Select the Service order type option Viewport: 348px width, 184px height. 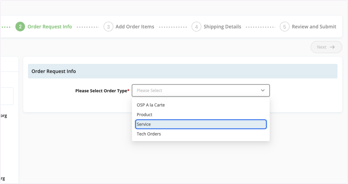pos(201,124)
